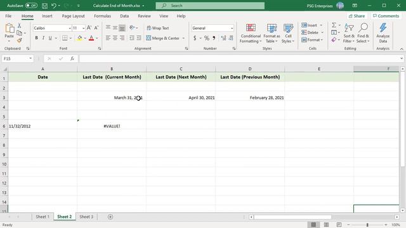Click the Increase Indent icon
The width and height of the screenshot is (406, 228).
(x=139, y=38)
